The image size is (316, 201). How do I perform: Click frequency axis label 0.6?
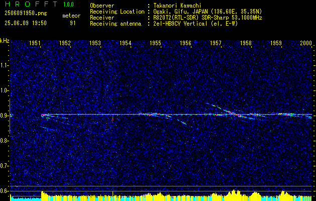click(4, 191)
